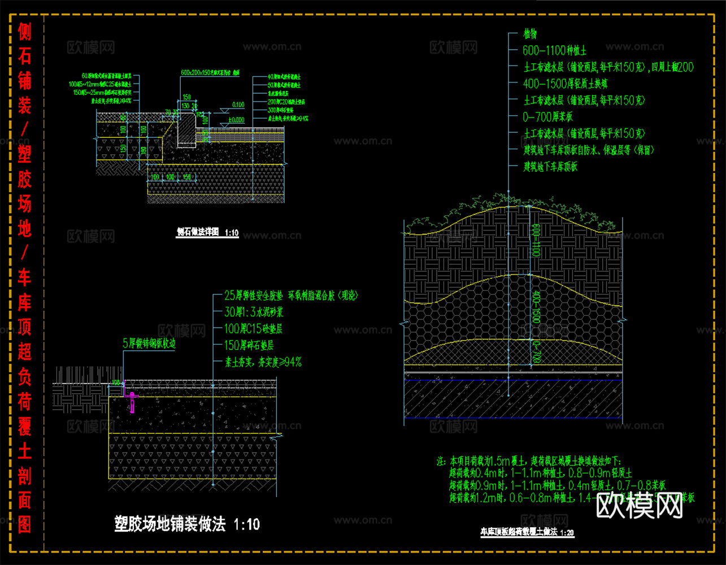Click the '0-700厚苯板' label

pos(547,117)
